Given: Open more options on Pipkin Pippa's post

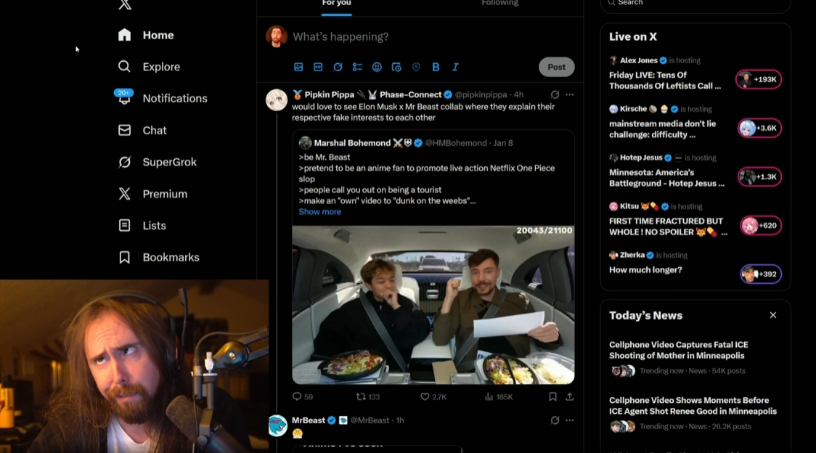Looking at the screenshot, I should [x=570, y=95].
